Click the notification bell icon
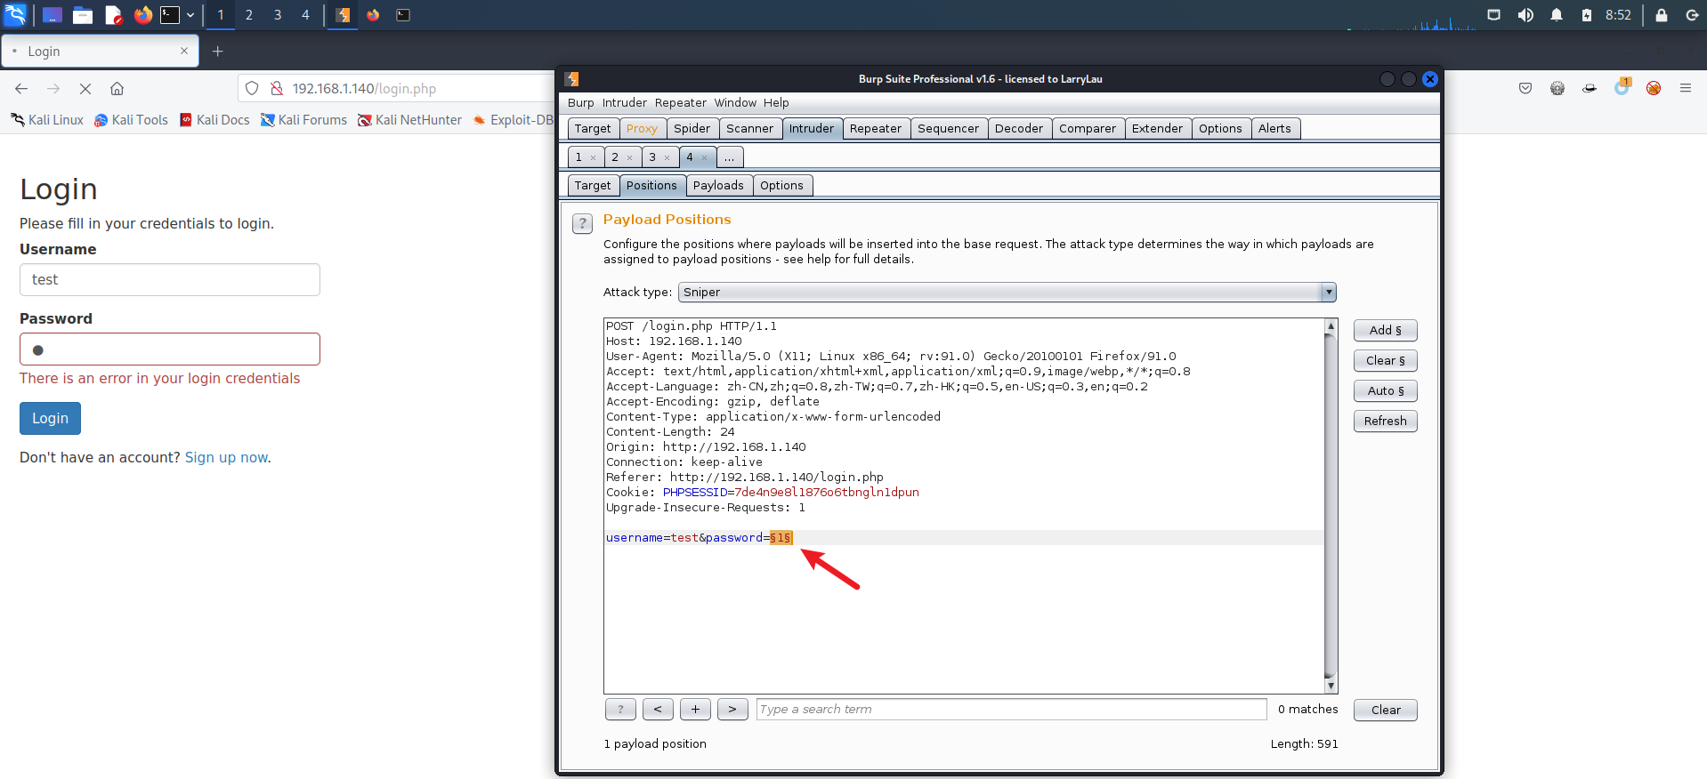The height and width of the screenshot is (779, 1707). (x=1556, y=15)
